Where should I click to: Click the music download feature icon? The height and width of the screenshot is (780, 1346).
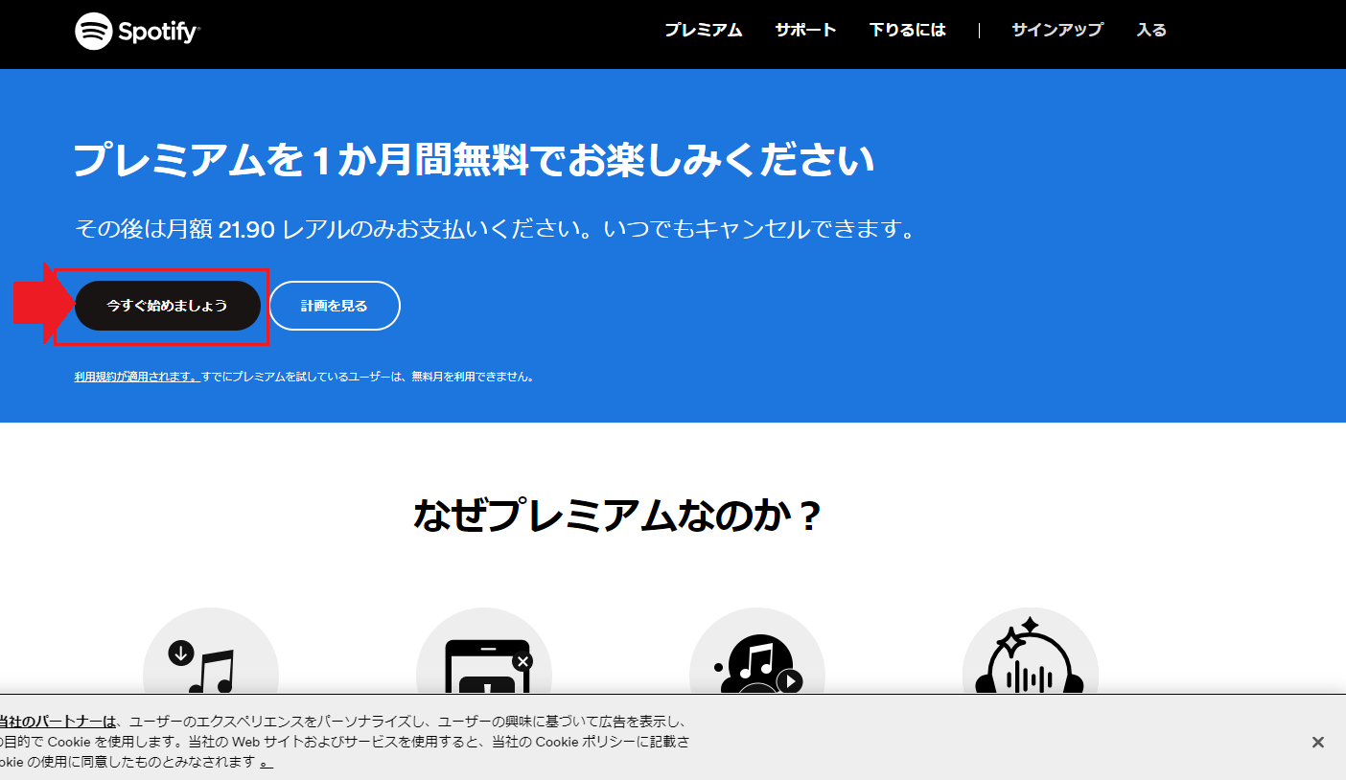point(211,652)
